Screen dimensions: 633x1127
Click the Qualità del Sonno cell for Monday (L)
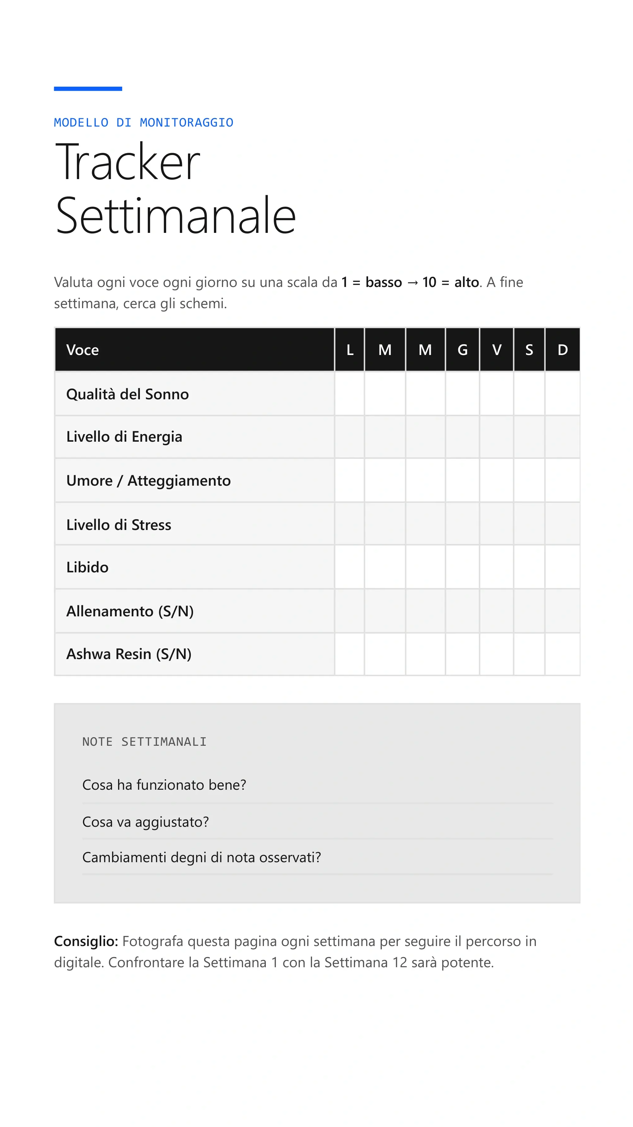pyautogui.click(x=349, y=394)
